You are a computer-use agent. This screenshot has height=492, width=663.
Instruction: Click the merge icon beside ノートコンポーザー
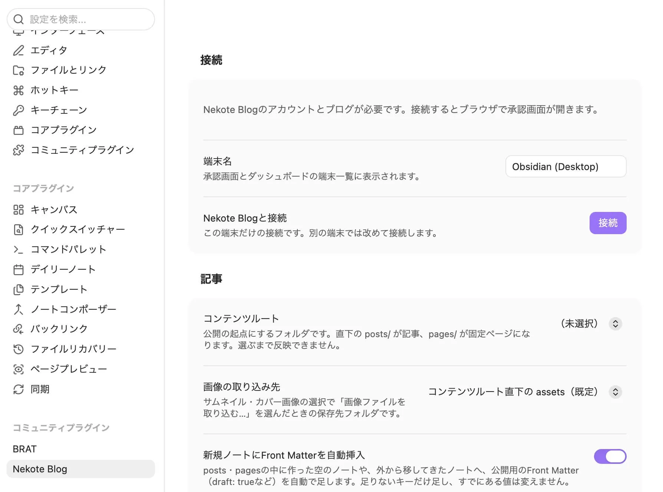19,309
